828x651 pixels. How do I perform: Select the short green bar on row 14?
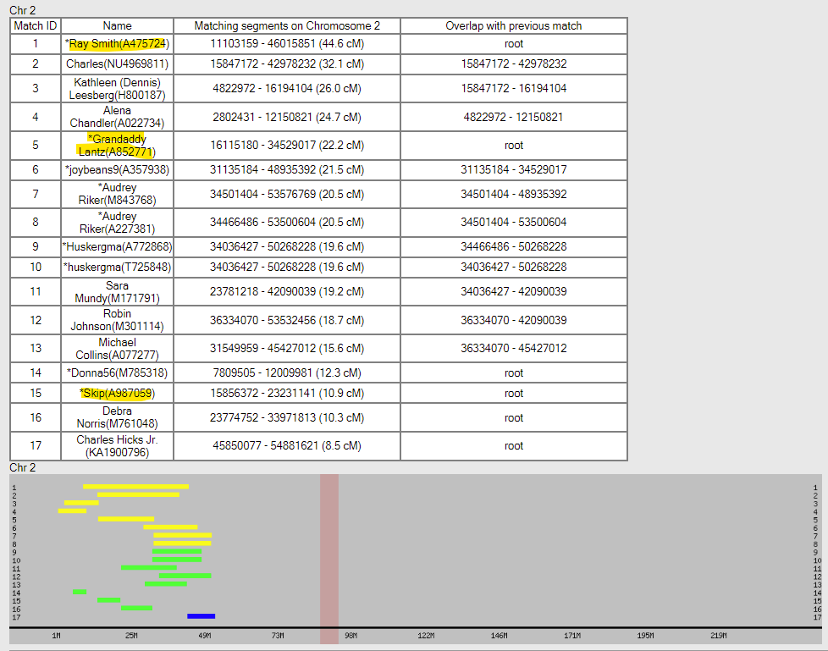click(x=80, y=592)
